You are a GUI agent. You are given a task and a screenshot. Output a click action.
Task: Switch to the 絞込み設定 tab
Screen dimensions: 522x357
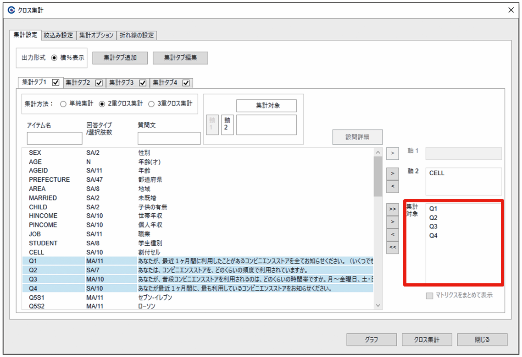[58, 35]
